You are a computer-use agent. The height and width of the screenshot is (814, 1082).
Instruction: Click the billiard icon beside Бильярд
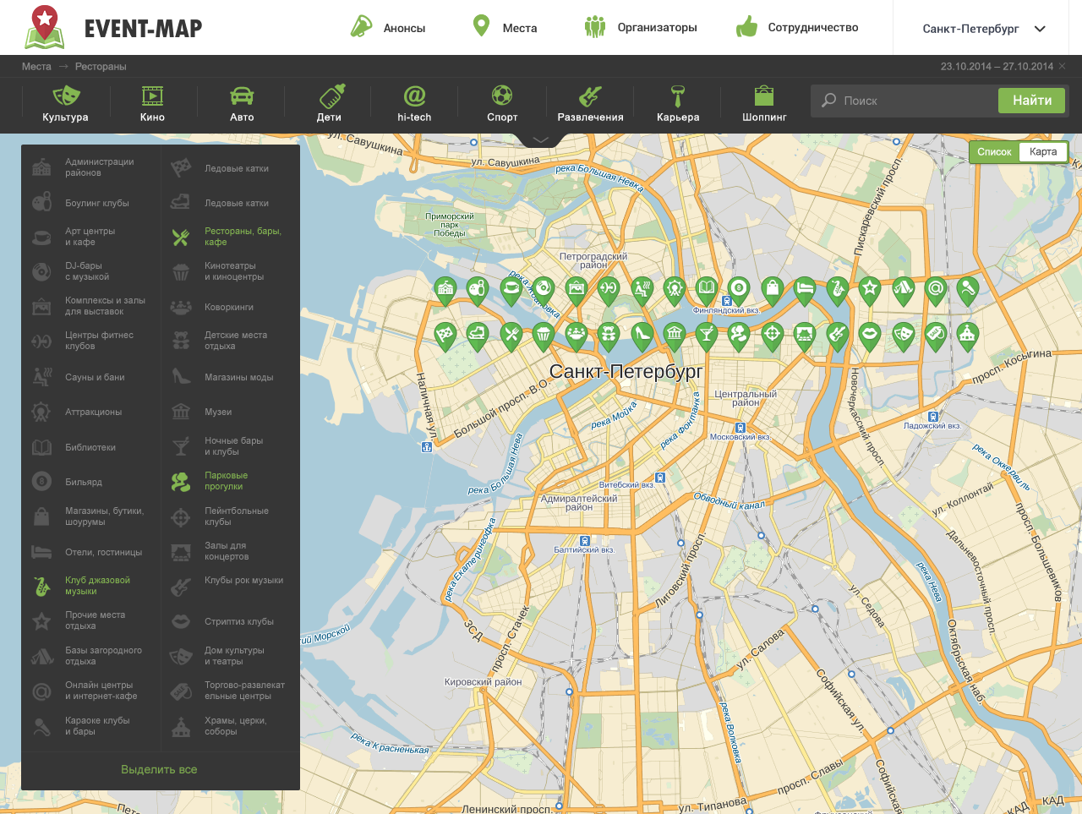[41, 482]
